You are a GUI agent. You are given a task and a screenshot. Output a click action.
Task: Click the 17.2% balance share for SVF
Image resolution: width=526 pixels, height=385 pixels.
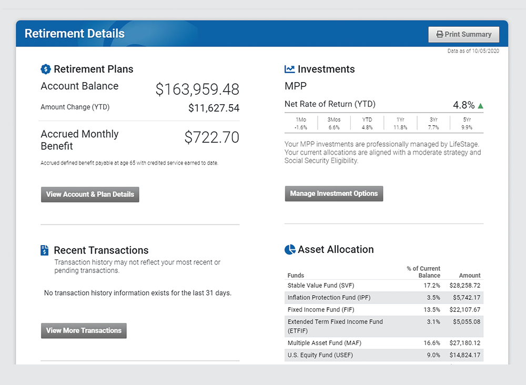432,286
